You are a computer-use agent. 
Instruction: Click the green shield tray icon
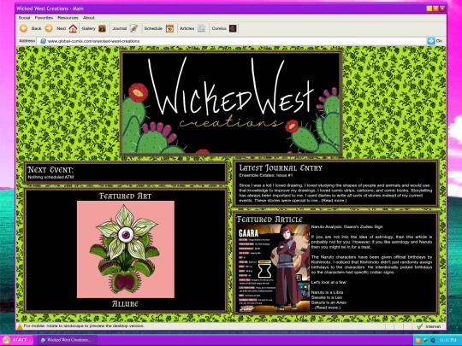425,340
